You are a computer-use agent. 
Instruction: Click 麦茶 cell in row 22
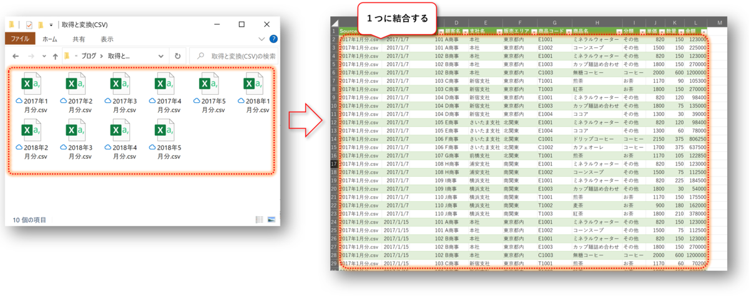[x=598, y=205]
